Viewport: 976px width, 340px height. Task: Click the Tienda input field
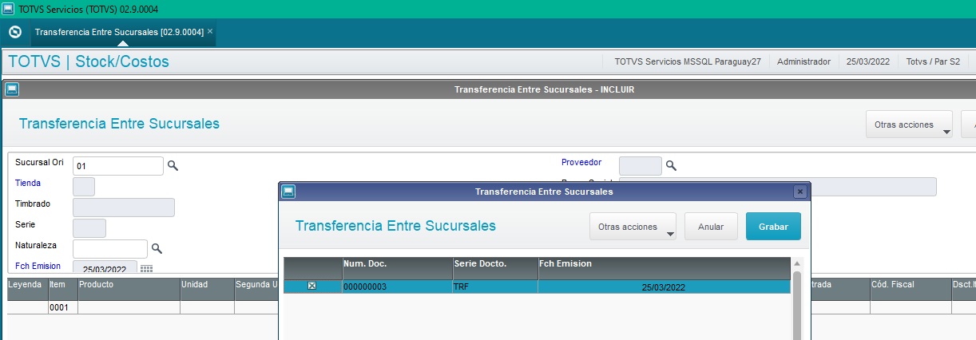[84, 187]
